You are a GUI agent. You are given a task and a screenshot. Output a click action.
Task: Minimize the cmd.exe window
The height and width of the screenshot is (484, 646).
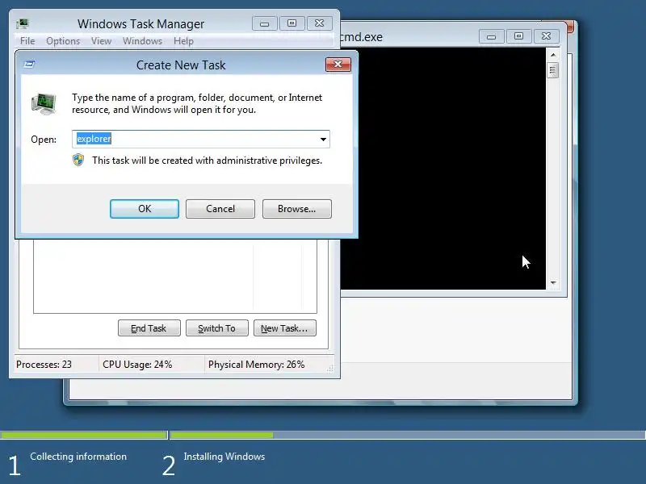pos(491,36)
